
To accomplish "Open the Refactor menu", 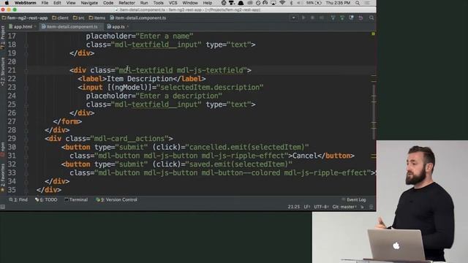I will tap(127, 3).
